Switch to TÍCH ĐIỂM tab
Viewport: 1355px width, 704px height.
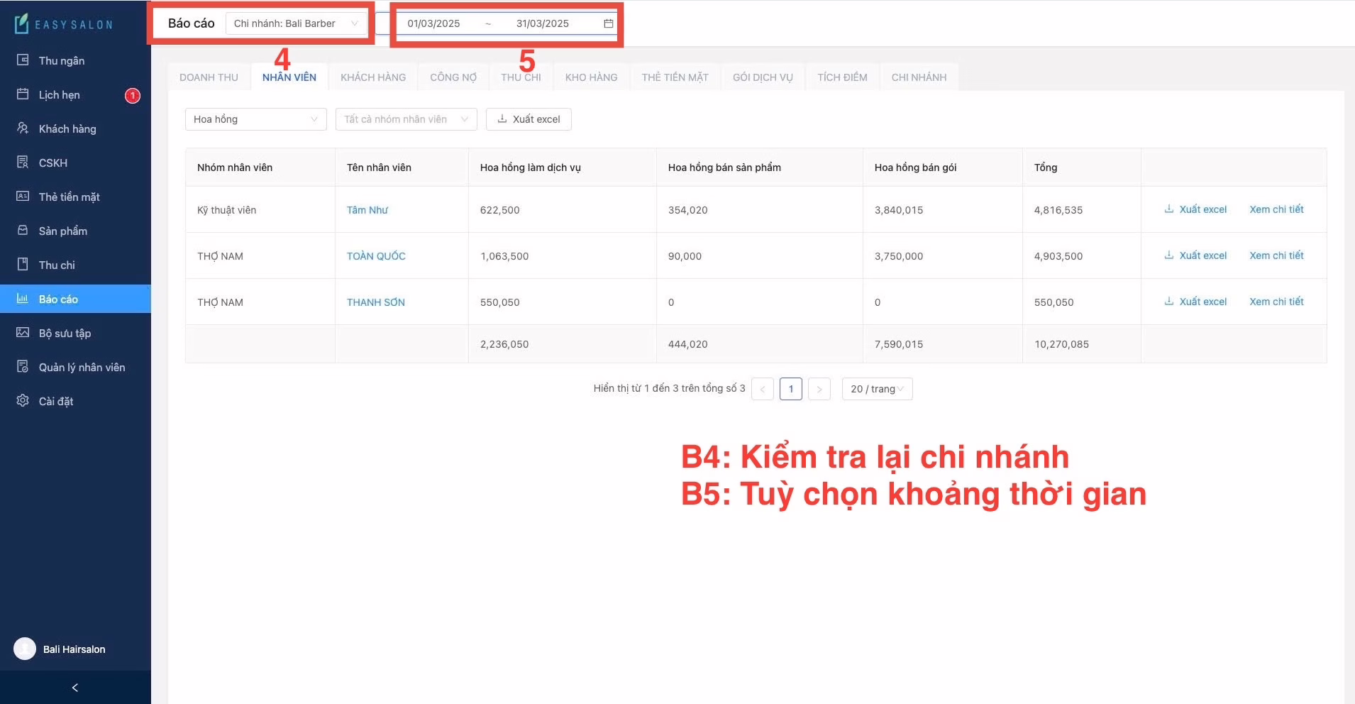point(842,77)
